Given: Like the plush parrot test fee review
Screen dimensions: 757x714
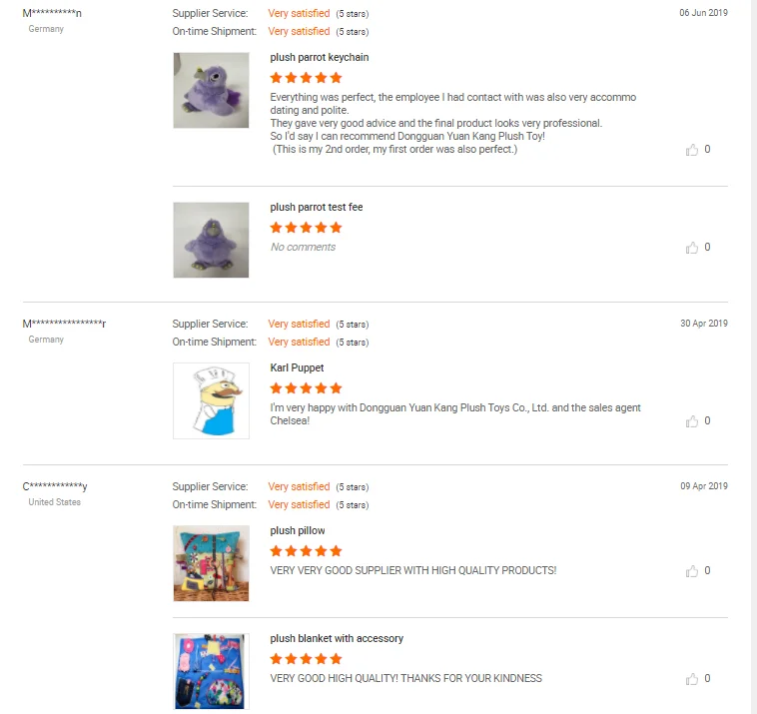Looking at the screenshot, I should click(692, 248).
